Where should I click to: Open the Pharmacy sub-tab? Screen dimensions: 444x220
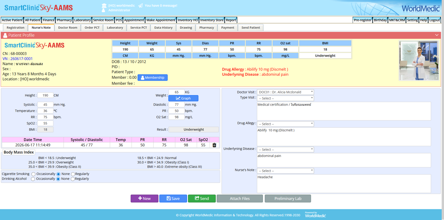click(x=207, y=28)
